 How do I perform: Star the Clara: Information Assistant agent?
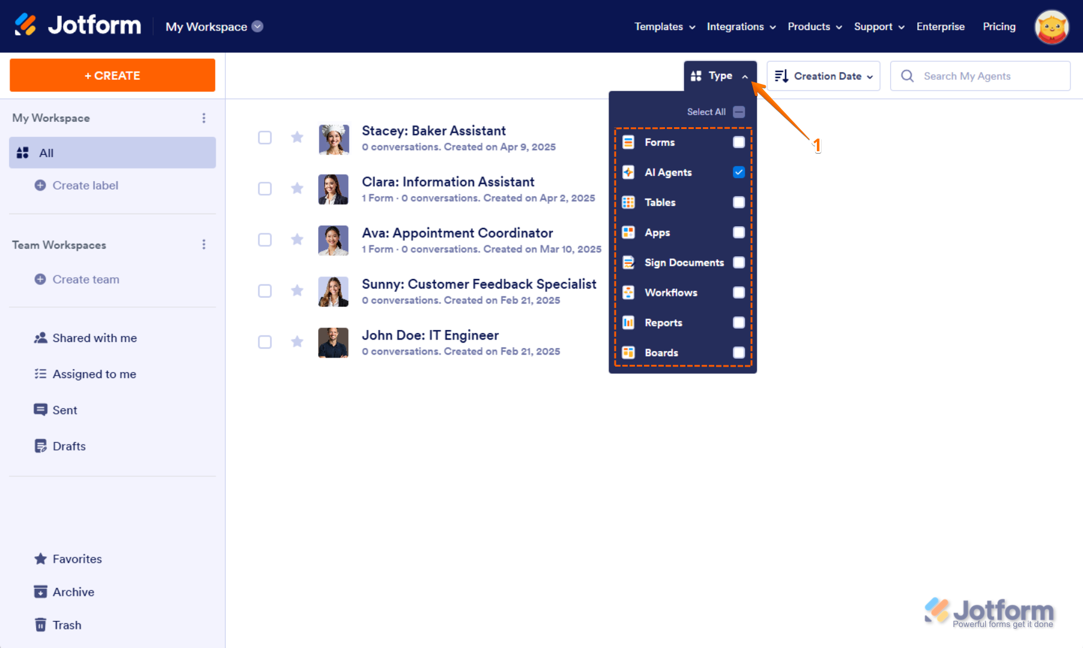coord(297,188)
